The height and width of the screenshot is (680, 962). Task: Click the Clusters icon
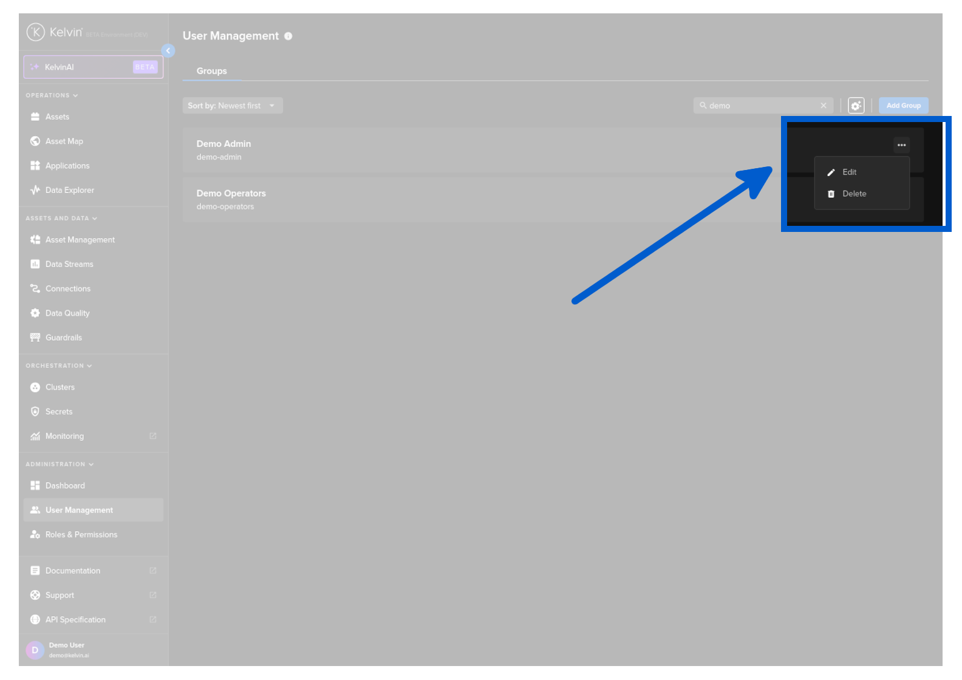coord(35,387)
